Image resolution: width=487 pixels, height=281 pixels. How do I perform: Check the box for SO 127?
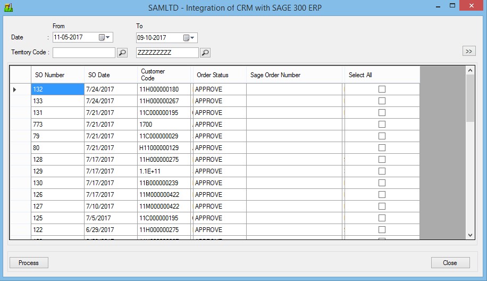(x=382, y=206)
